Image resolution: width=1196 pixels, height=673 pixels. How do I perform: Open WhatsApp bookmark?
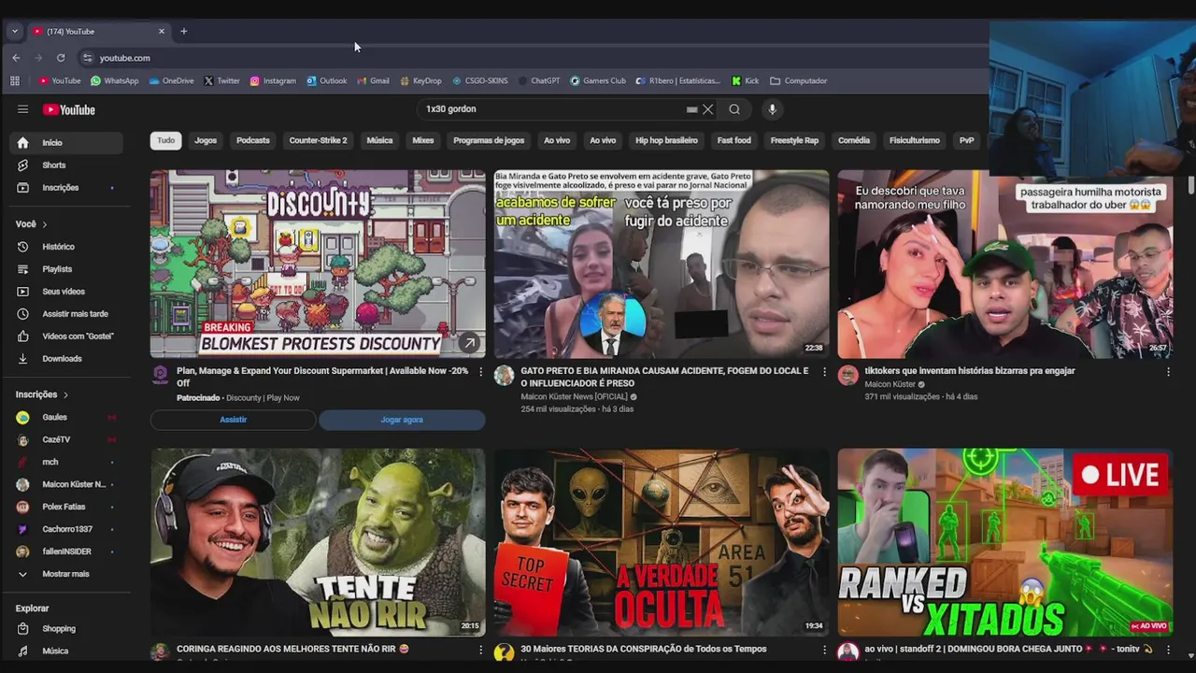pyautogui.click(x=114, y=81)
